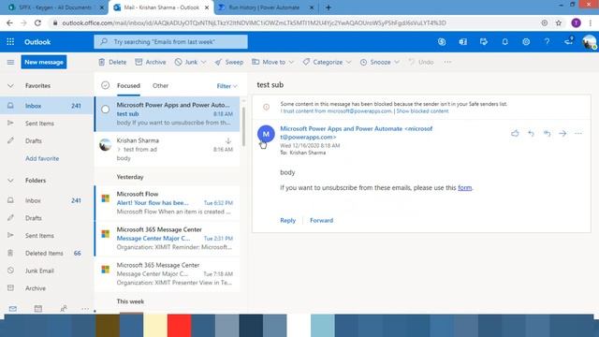Like the message with thumbs up
Viewport: 599px width, 337px height.
click(515, 133)
